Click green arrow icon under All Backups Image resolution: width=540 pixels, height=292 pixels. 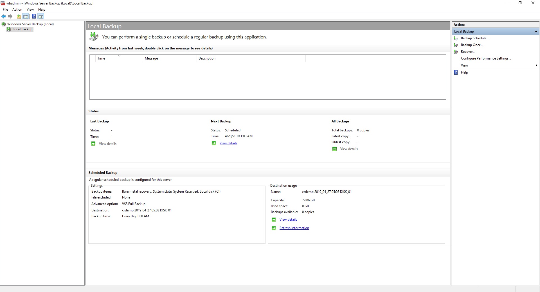coord(334,149)
